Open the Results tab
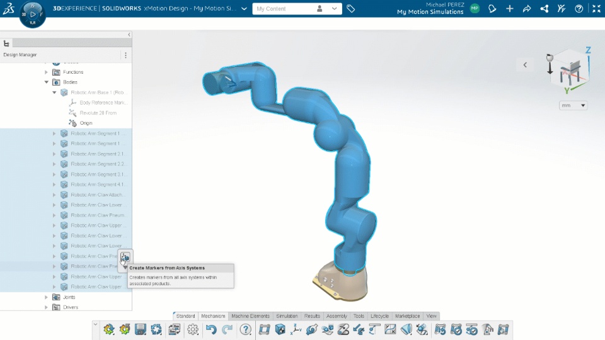The image size is (605, 340). pos(312,316)
